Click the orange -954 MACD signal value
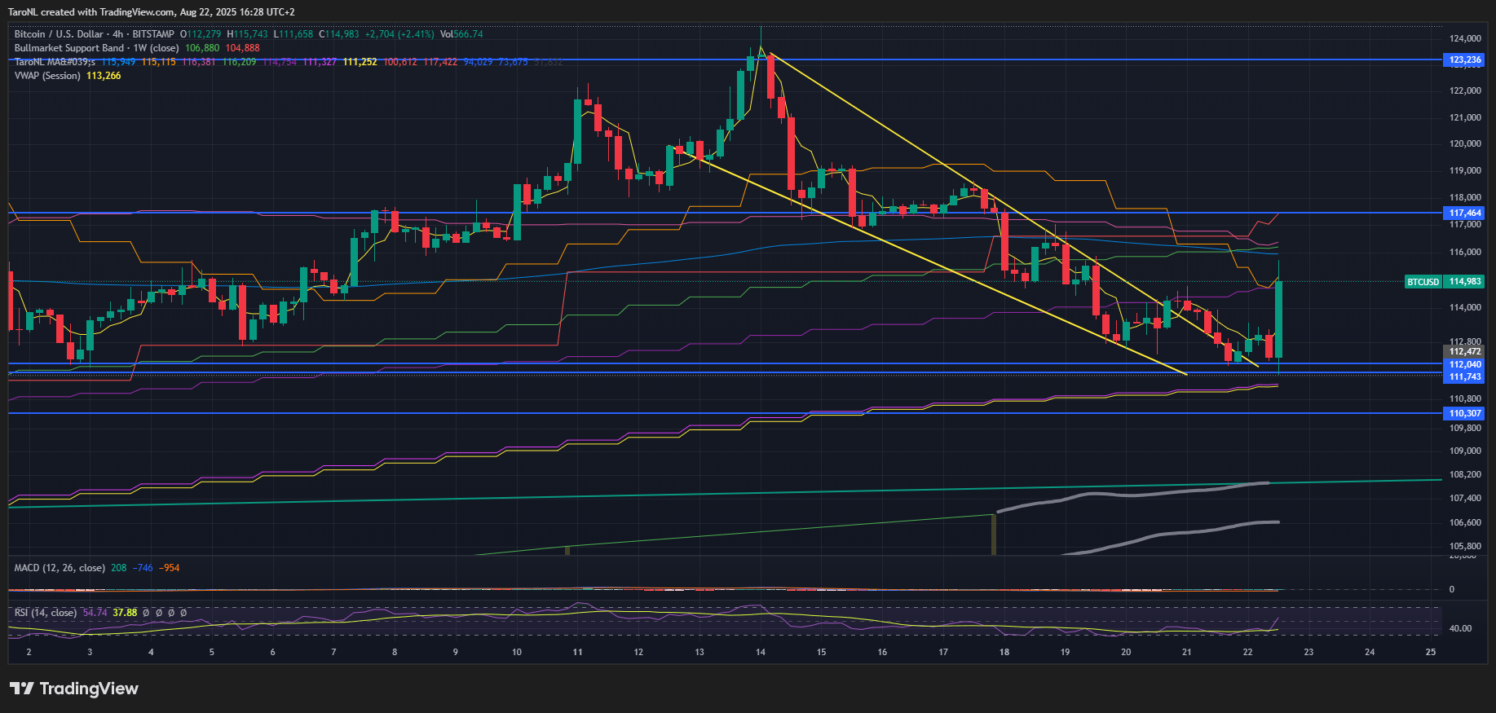 (170, 568)
